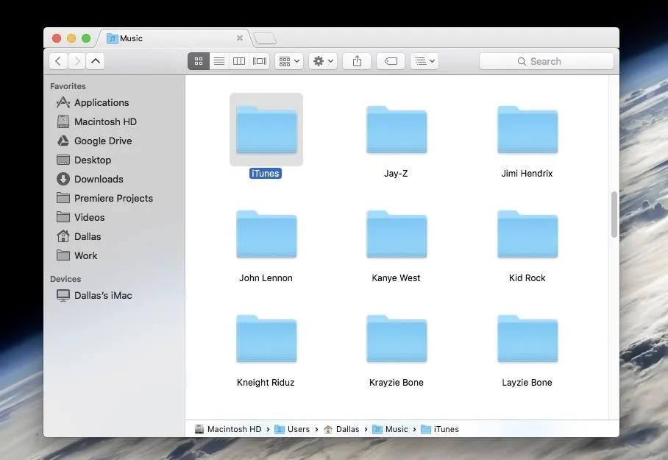The width and height of the screenshot is (668, 460).
Task: Click the Kid Rock folder name label
Action: [x=527, y=278]
